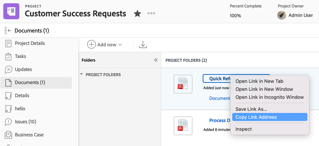Viewport: 319px width, 146px height.
Task: Click the first PDF document thumbnail
Action: [x=183, y=84]
